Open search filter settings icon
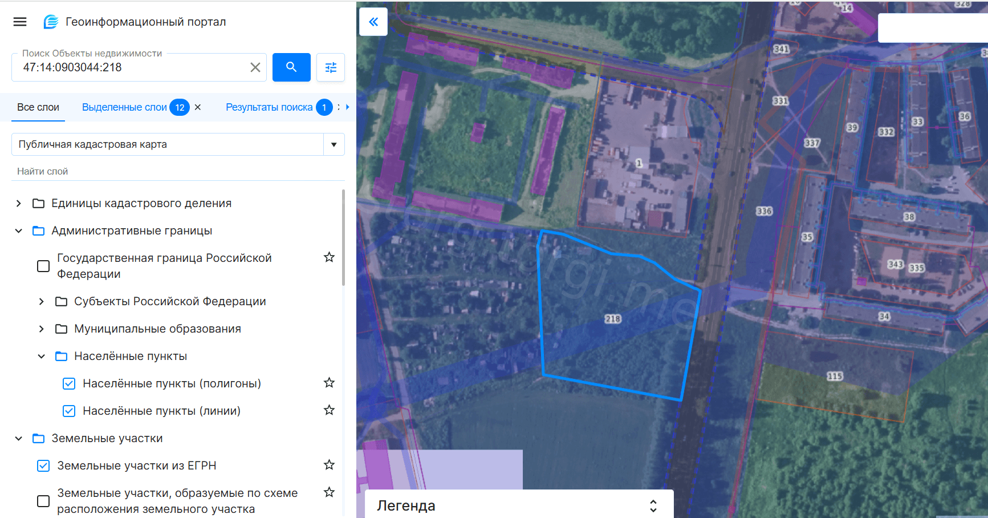 coord(331,67)
